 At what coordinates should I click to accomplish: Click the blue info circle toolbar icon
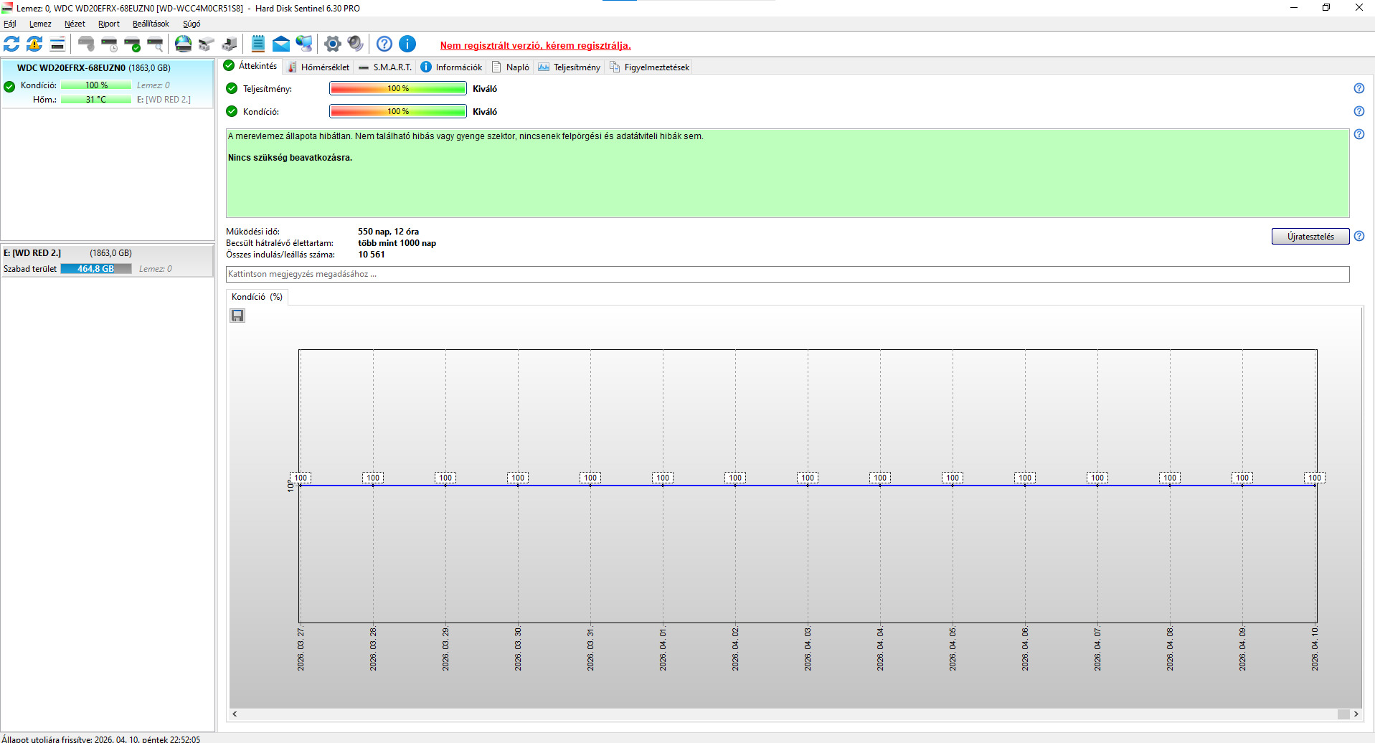pos(407,44)
